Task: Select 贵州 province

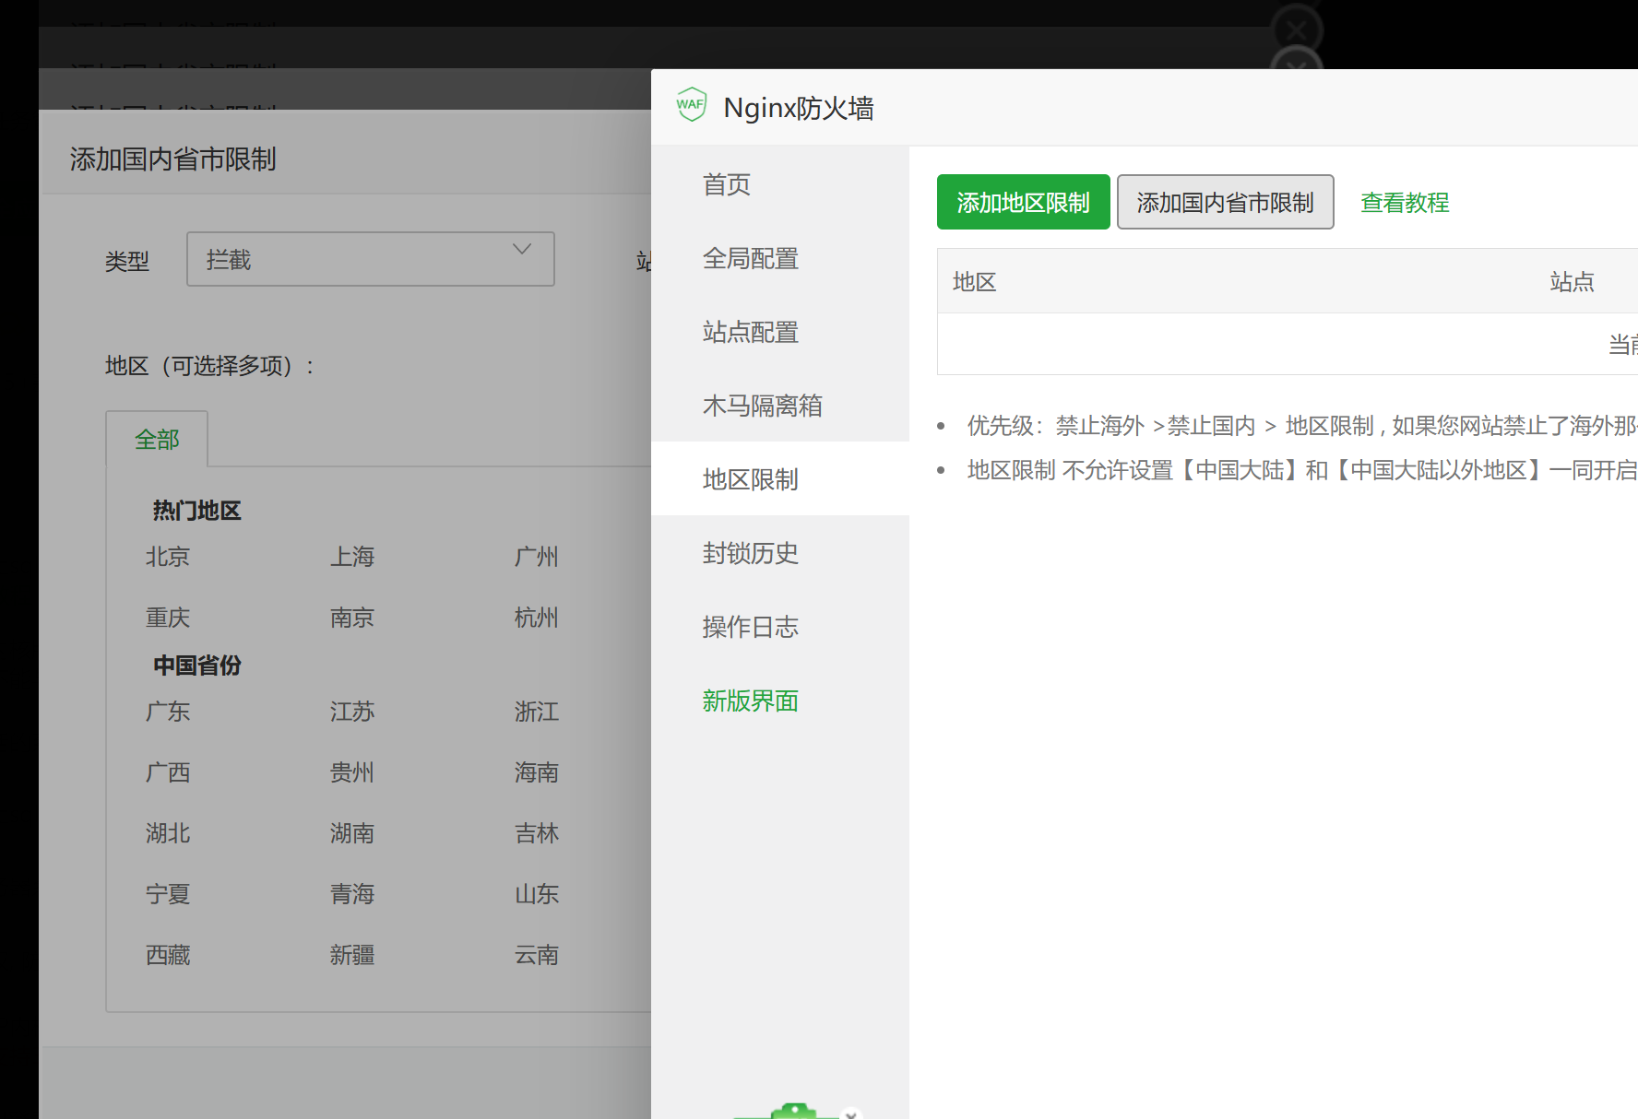Action: click(x=352, y=772)
